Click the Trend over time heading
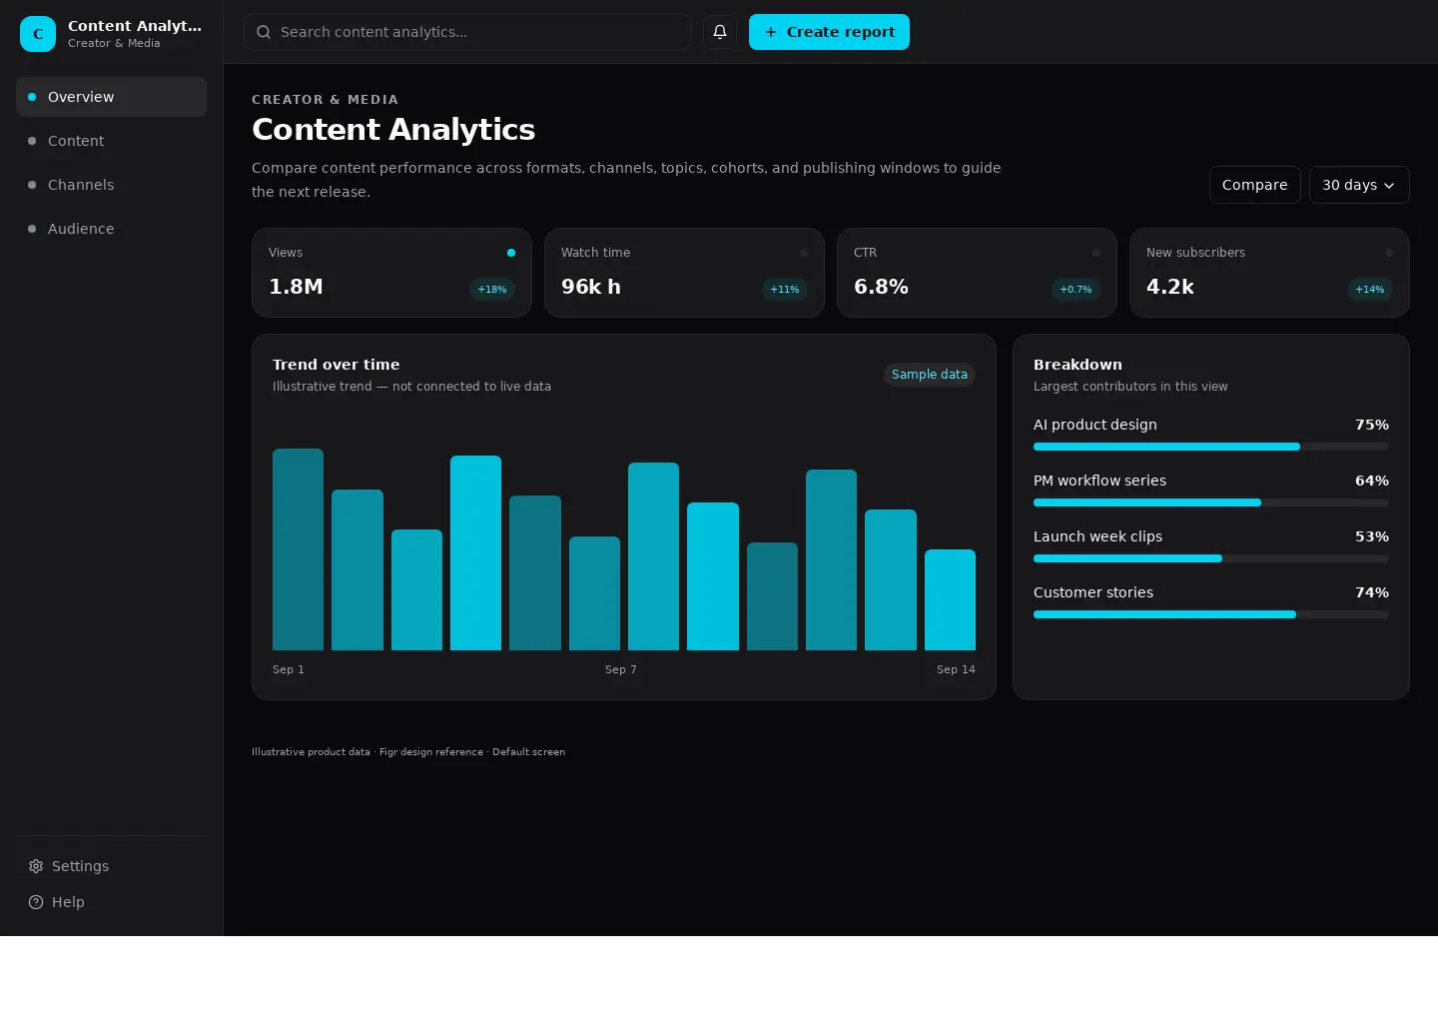1438x1023 pixels. (337, 365)
